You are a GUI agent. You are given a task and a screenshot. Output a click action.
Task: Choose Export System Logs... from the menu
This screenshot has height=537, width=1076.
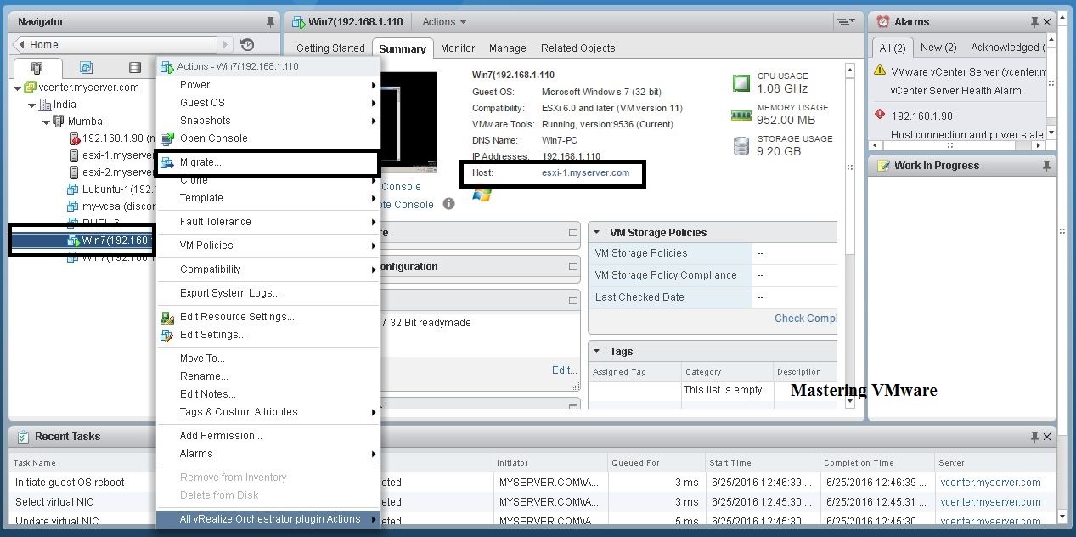pyautogui.click(x=268, y=293)
